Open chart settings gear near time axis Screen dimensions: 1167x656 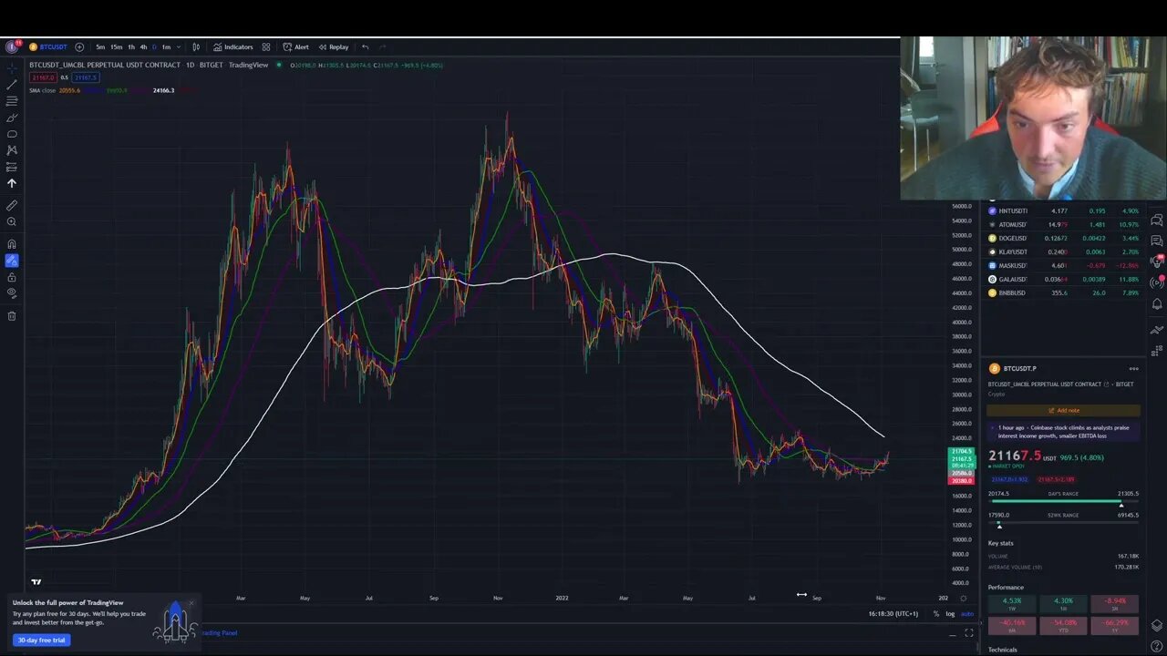click(x=964, y=599)
